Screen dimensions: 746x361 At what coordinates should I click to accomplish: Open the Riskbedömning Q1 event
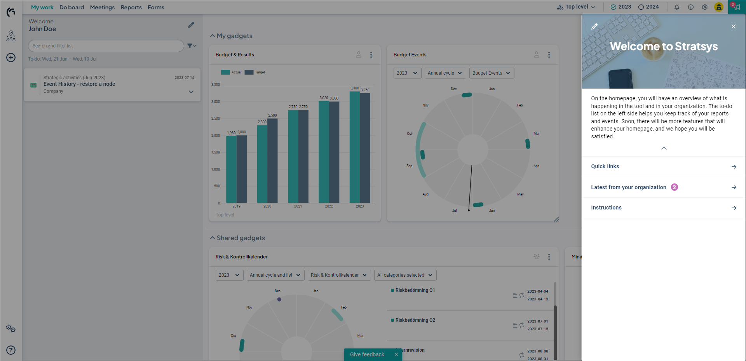click(415, 290)
